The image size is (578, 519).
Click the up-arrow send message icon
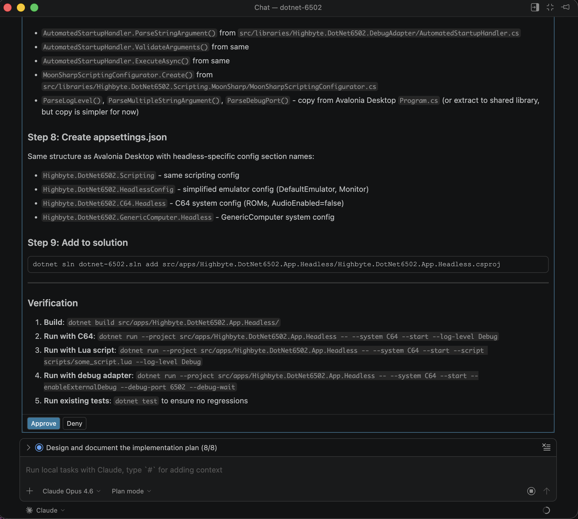547,491
